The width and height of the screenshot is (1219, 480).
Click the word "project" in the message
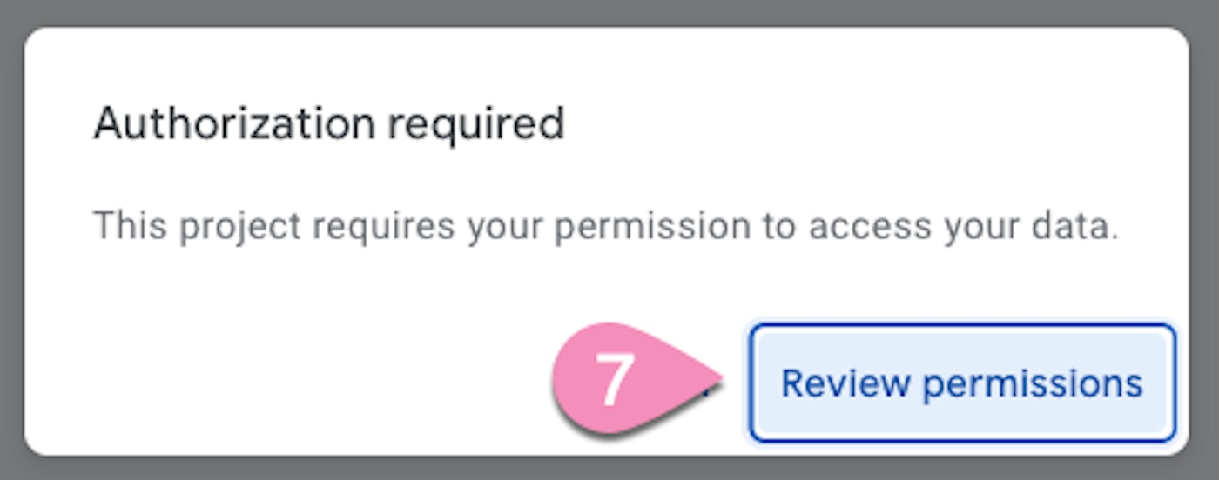241,226
